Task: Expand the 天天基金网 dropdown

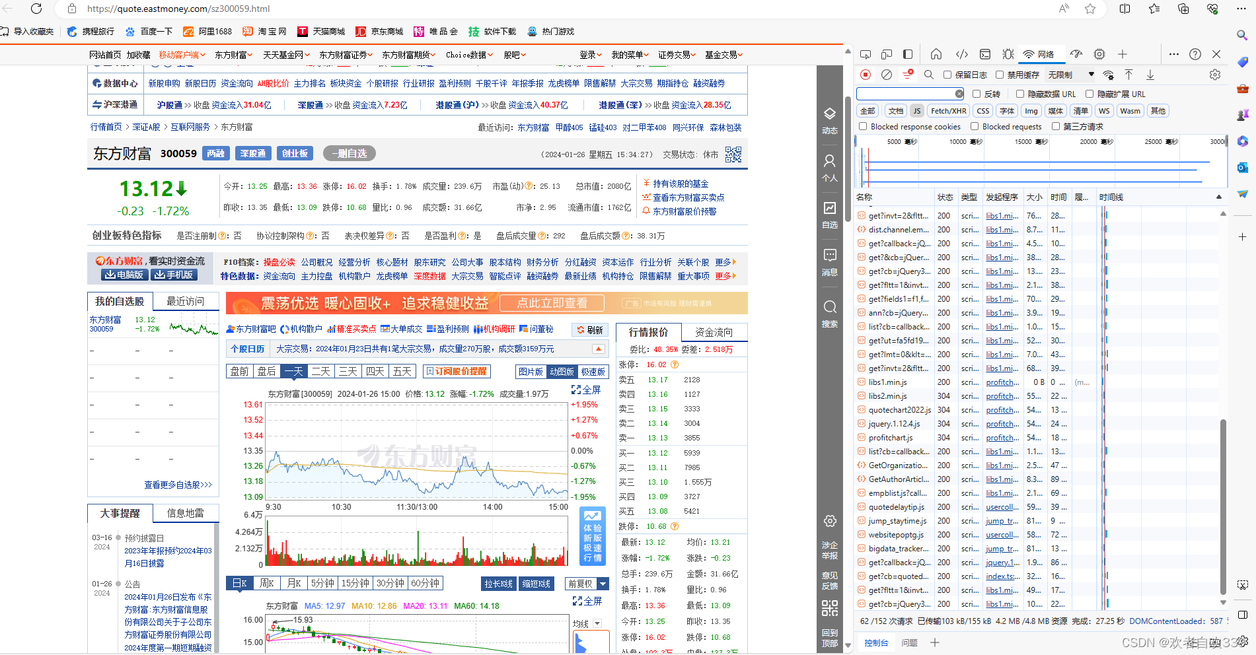Action: point(286,55)
